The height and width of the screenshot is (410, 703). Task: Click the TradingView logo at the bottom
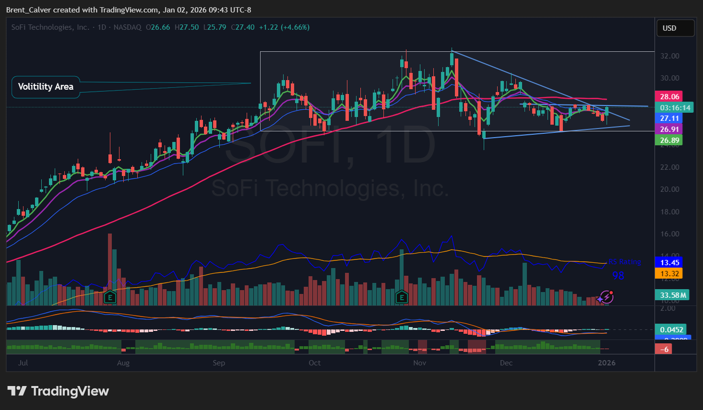point(59,391)
